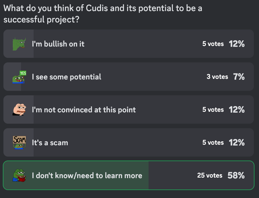This screenshot has height=198, width=259.
Task: Click 5 votes on not convinced option
Action: pos(213,109)
